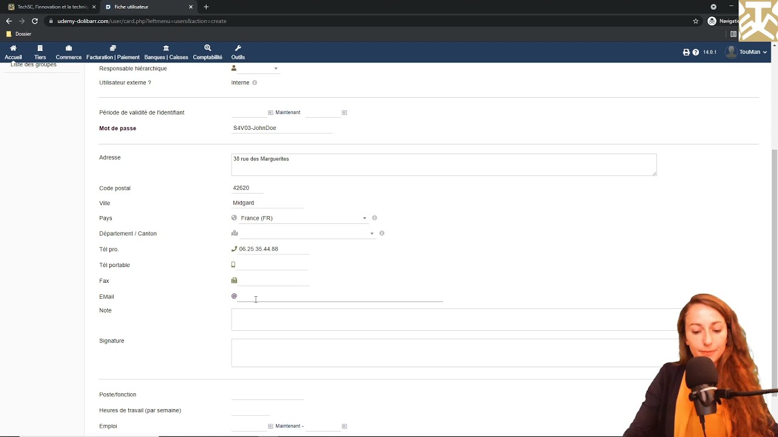Open the Outils menu
Screen dimensions: 778x437
[x=238, y=52]
